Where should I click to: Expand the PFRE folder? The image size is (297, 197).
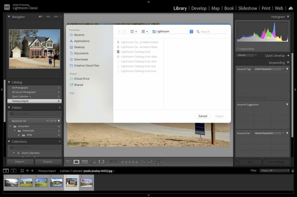click(x=19, y=135)
